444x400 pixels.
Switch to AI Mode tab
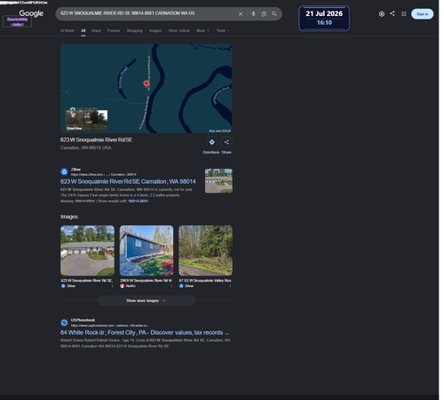pyautogui.click(x=67, y=30)
